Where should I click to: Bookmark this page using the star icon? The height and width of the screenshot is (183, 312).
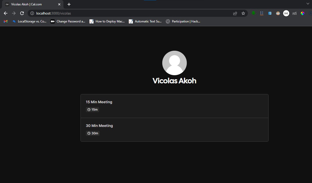(243, 13)
